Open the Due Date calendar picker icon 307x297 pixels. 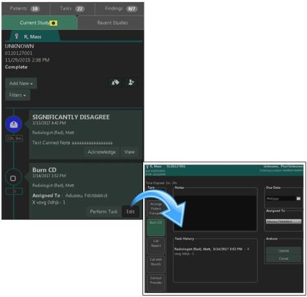pyautogui.click(x=299, y=199)
